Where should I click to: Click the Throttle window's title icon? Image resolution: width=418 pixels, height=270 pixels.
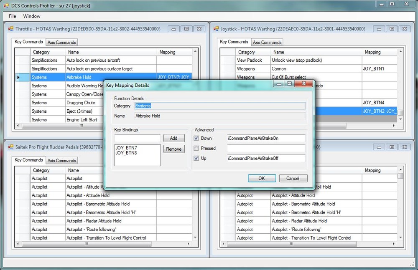click(11, 29)
